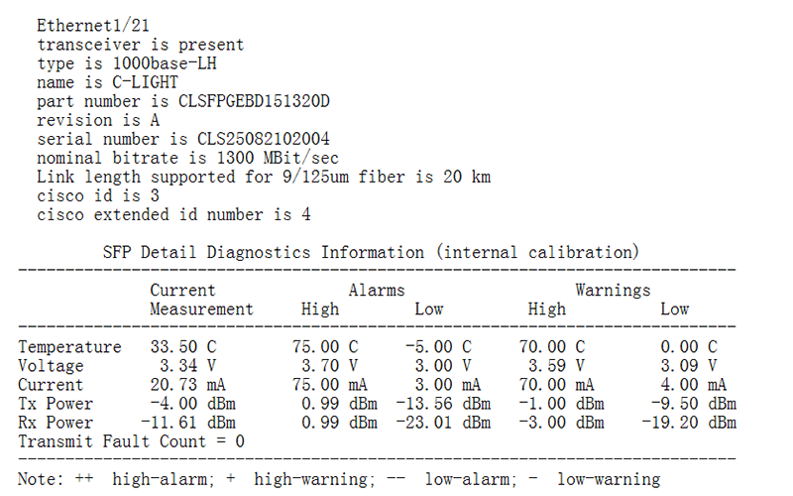
Task: Click the 'transceiver is present' line
Action: [140, 45]
